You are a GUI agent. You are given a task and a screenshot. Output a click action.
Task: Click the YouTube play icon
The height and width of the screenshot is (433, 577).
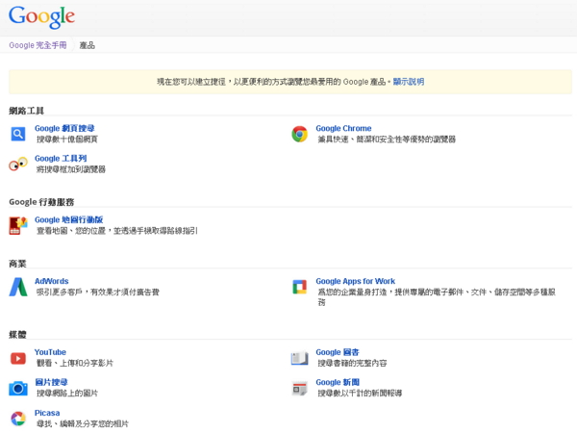18,358
